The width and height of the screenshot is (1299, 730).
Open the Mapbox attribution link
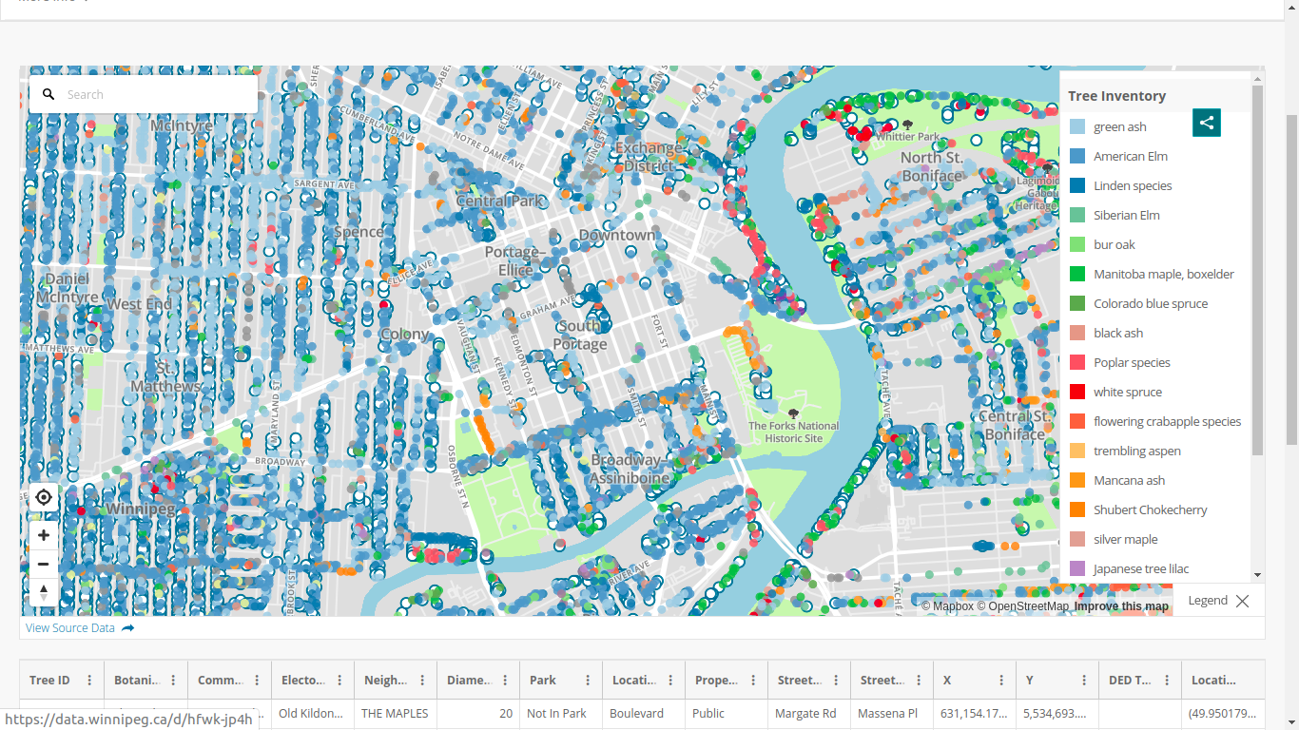pyautogui.click(x=947, y=606)
